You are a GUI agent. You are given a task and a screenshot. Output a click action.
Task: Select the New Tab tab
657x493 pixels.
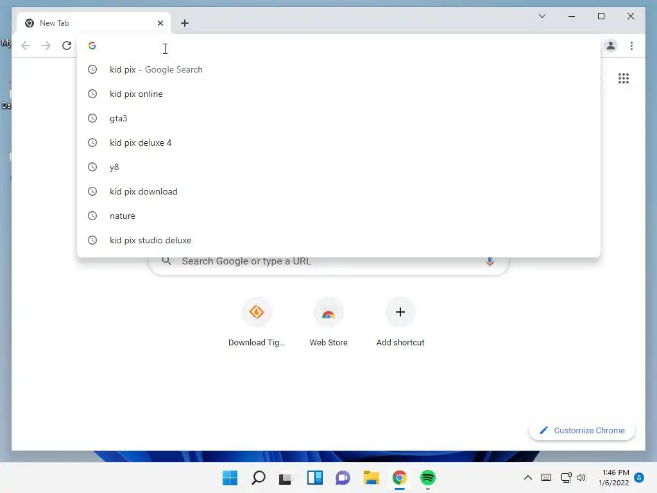point(94,23)
